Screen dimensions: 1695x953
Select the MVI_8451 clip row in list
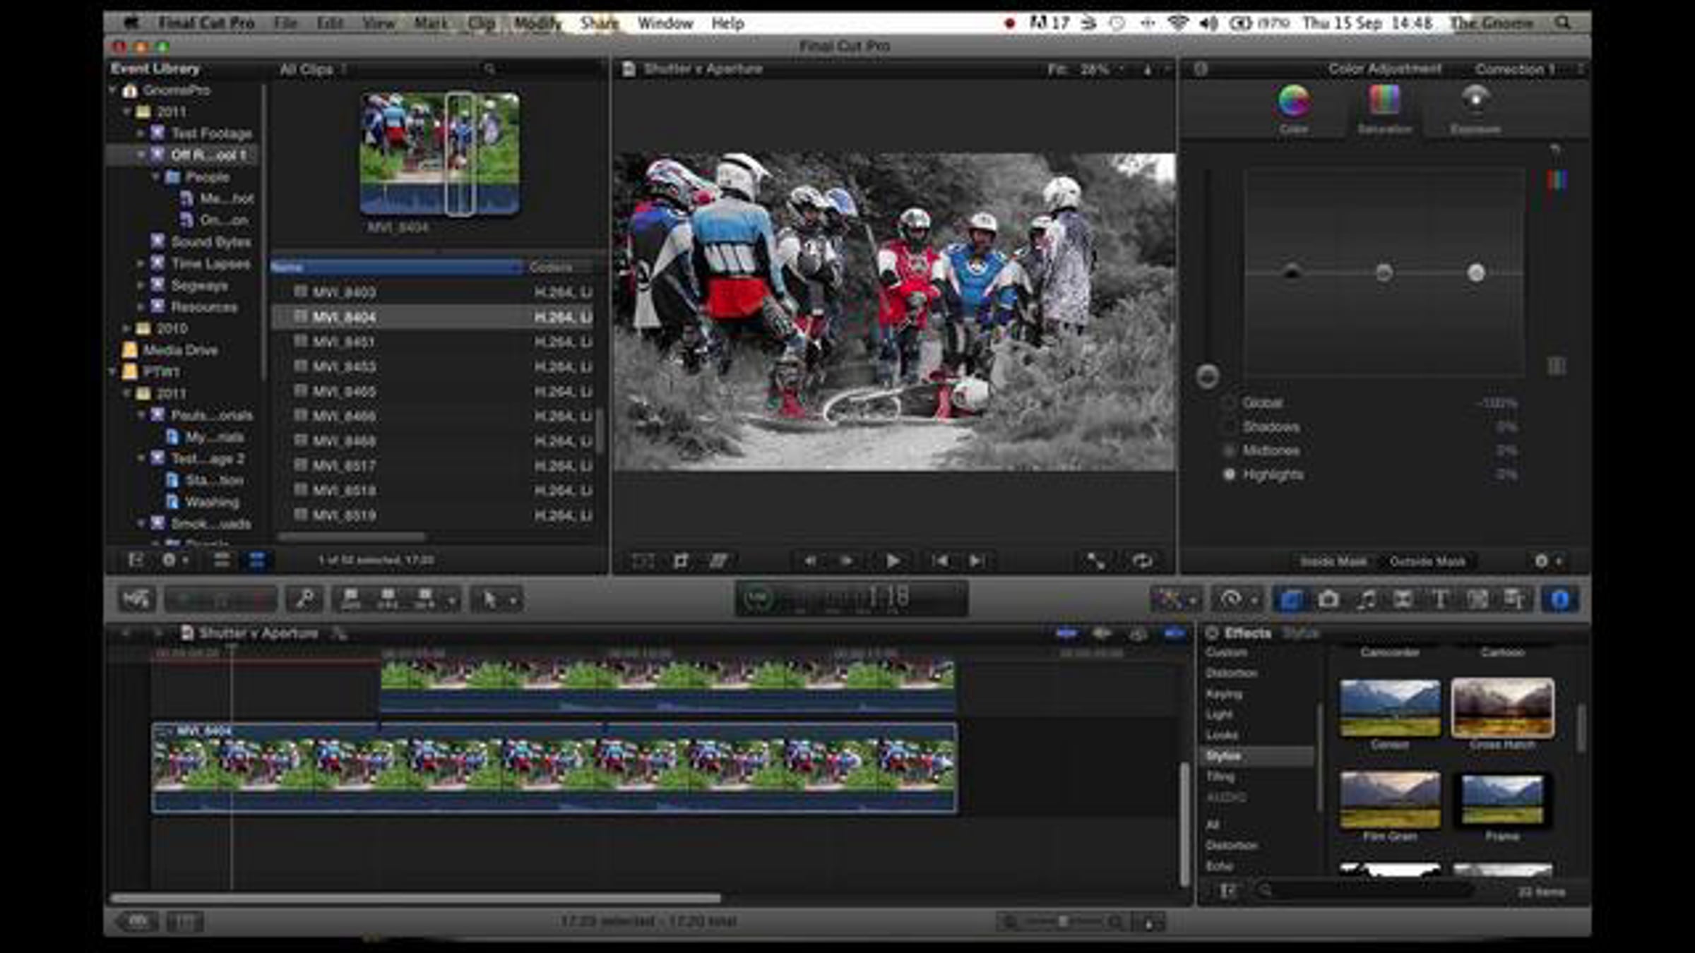coord(434,342)
